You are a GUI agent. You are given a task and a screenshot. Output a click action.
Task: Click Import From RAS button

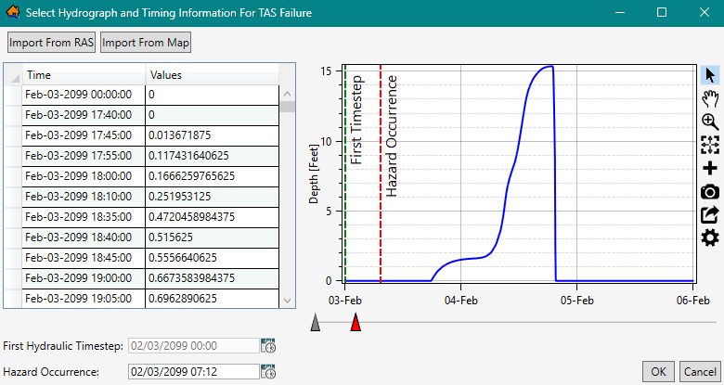coord(51,43)
